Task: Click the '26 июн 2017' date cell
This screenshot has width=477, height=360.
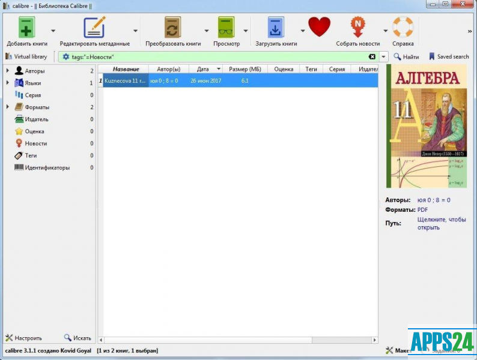Action: point(206,81)
